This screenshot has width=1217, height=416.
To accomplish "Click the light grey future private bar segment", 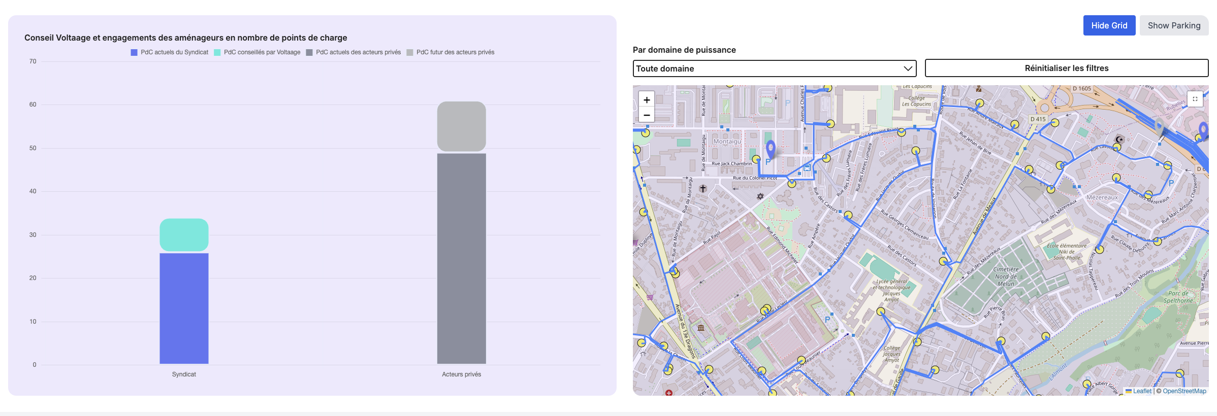I will [x=461, y=126].
